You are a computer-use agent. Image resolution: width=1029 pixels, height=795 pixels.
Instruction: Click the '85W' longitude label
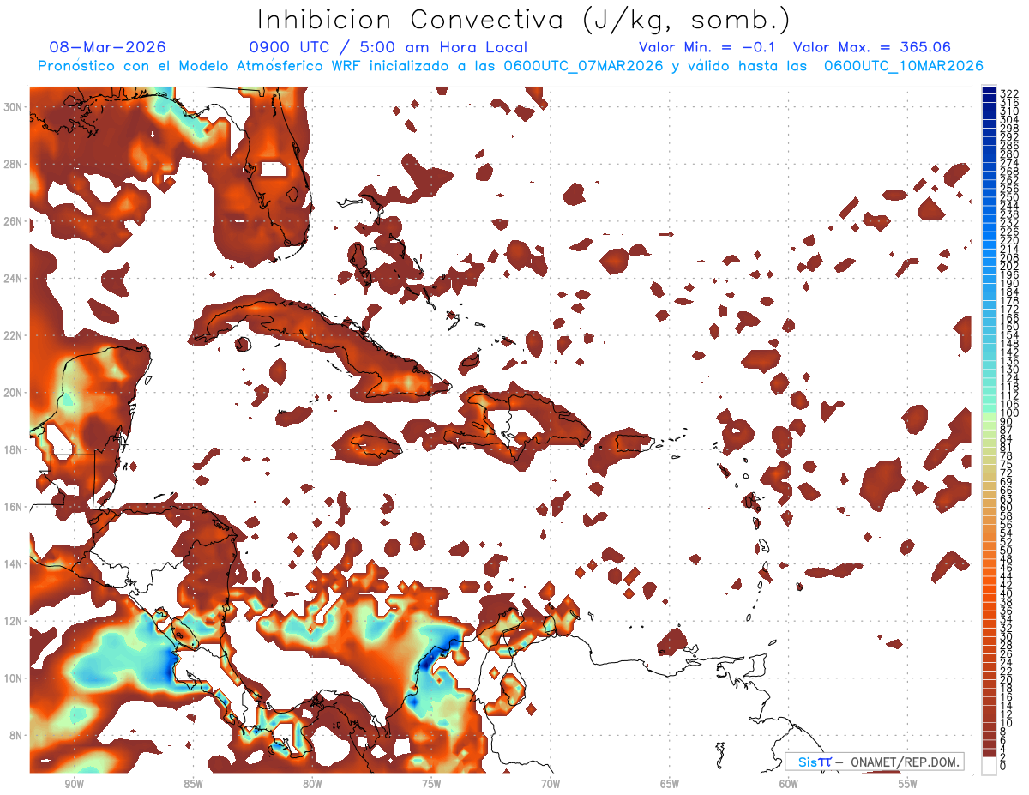tap(193, 784)
